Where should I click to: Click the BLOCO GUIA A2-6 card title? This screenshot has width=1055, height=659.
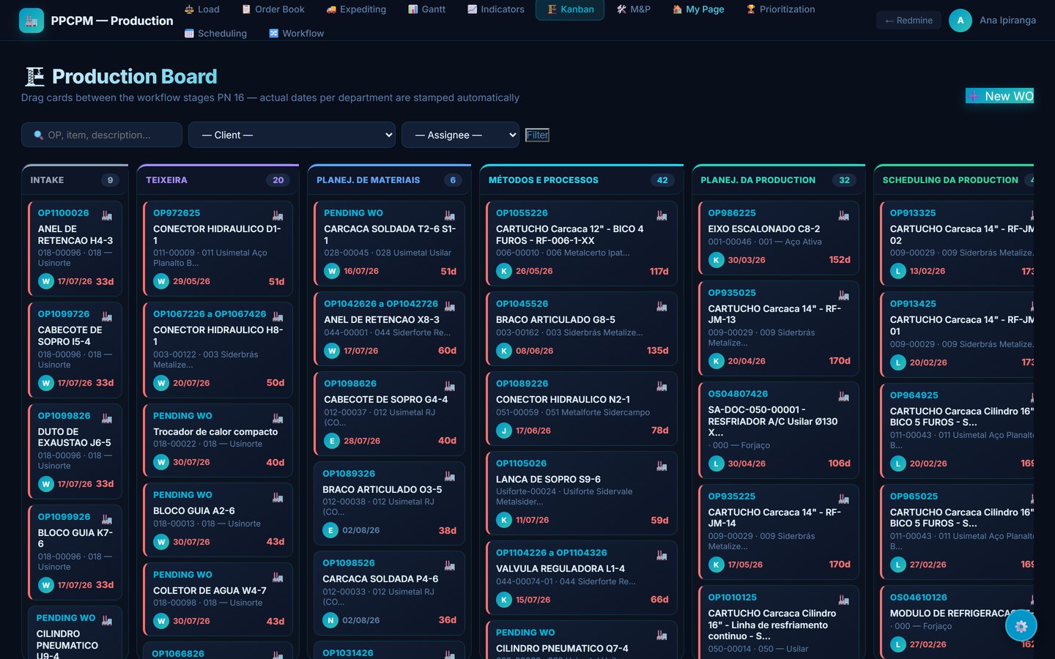pyautogui.click(x=194, y=511)
